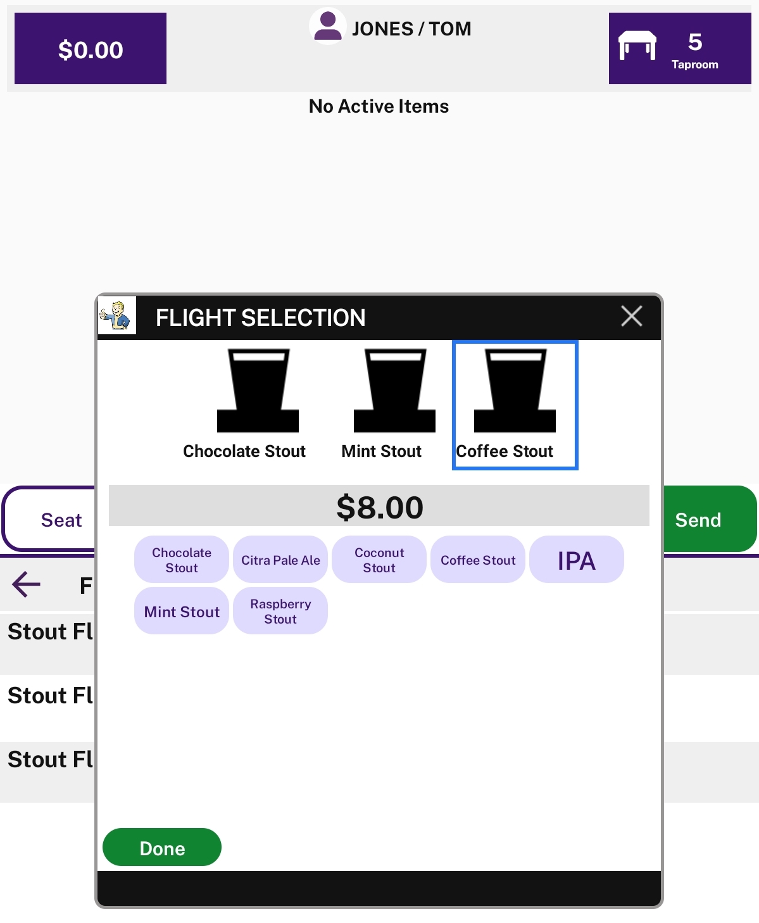Choose Chocolate Stout beer option
Image resolution: width=759 pixels, height=923 pixels.
(182, 560)
